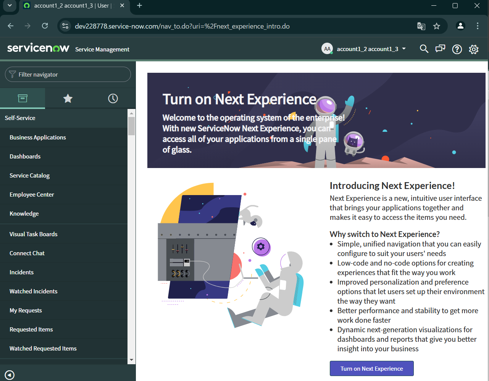This screenshot has width=489, height=381.
Task: Open the global search magnifier icon
Action: [x=424, y=49]
